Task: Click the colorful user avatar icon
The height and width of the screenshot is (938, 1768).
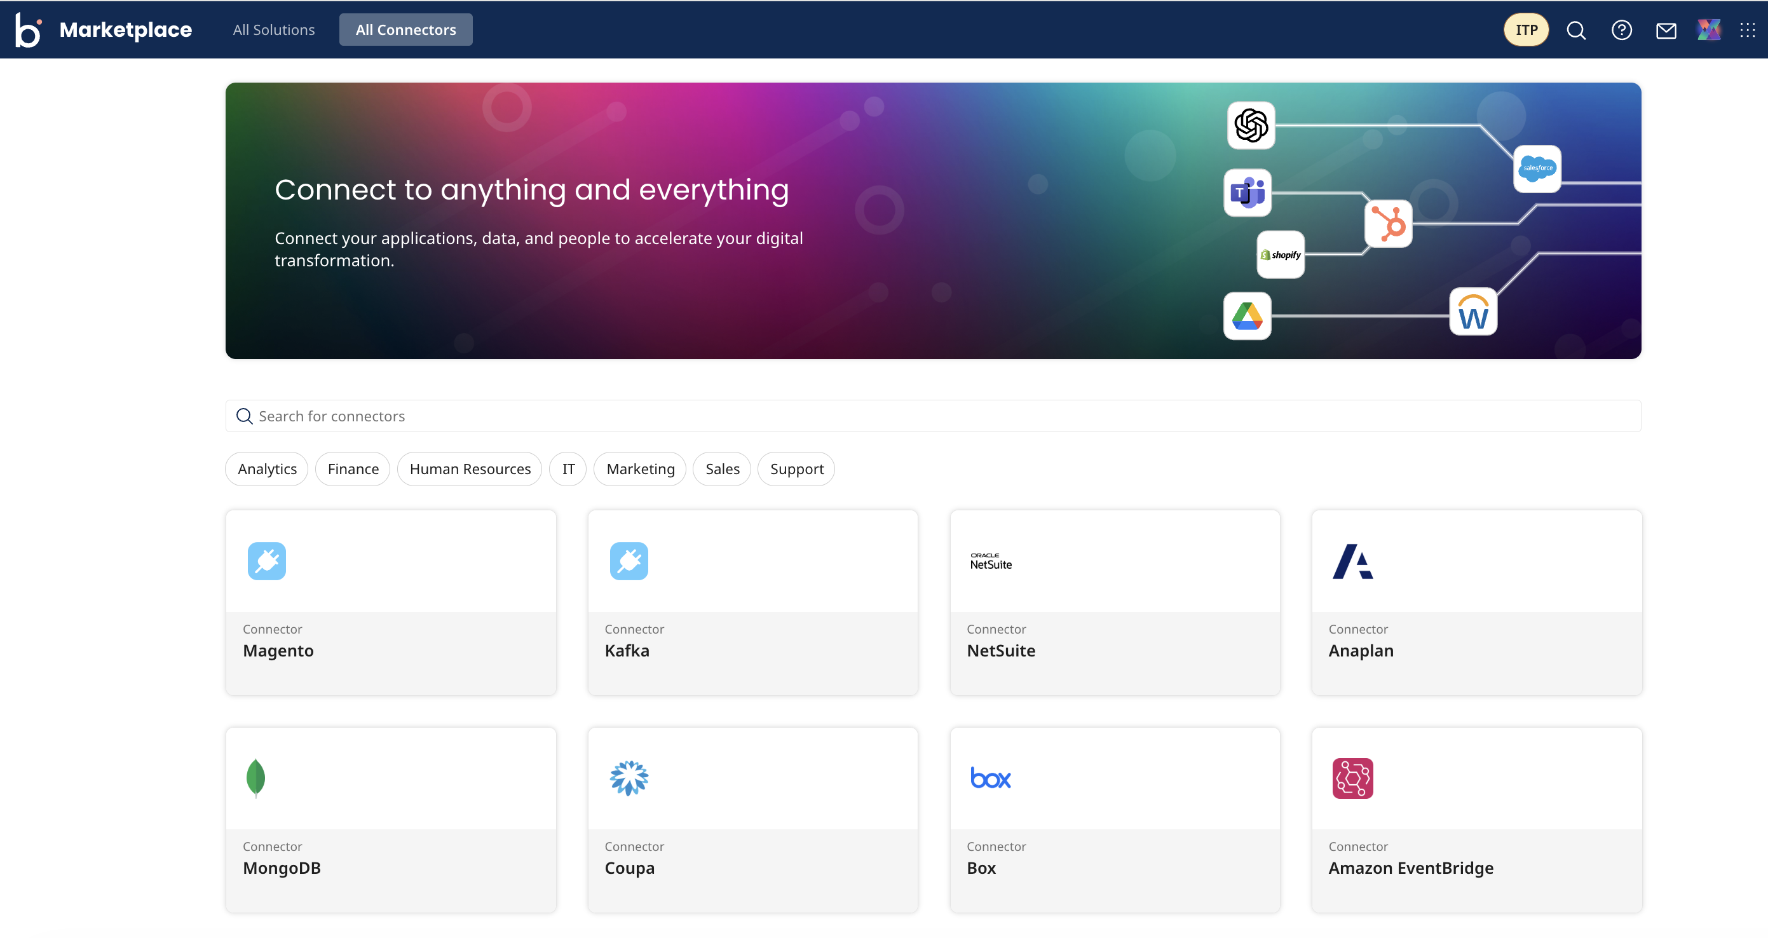Action: click(x=1708, y=31)
